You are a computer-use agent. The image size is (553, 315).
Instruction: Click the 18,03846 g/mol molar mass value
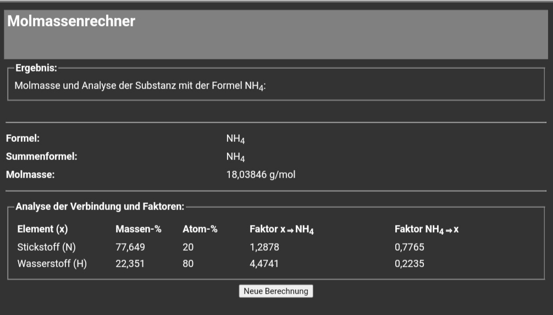pyautogui.click(x=261, y=175)
